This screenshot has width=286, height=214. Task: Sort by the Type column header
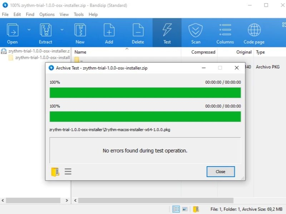point(260,52)
